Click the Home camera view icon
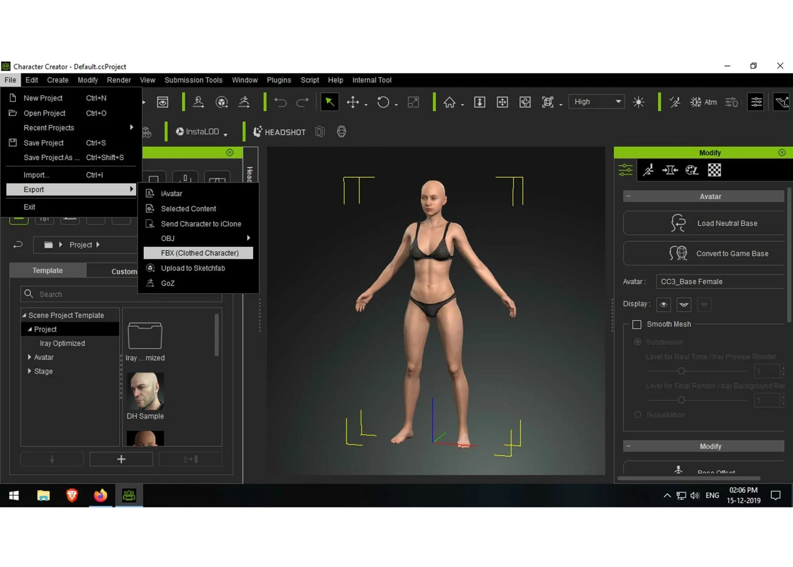Image resolution: width=793 pixels, height=567 pixels. click(x=449, y=102)
